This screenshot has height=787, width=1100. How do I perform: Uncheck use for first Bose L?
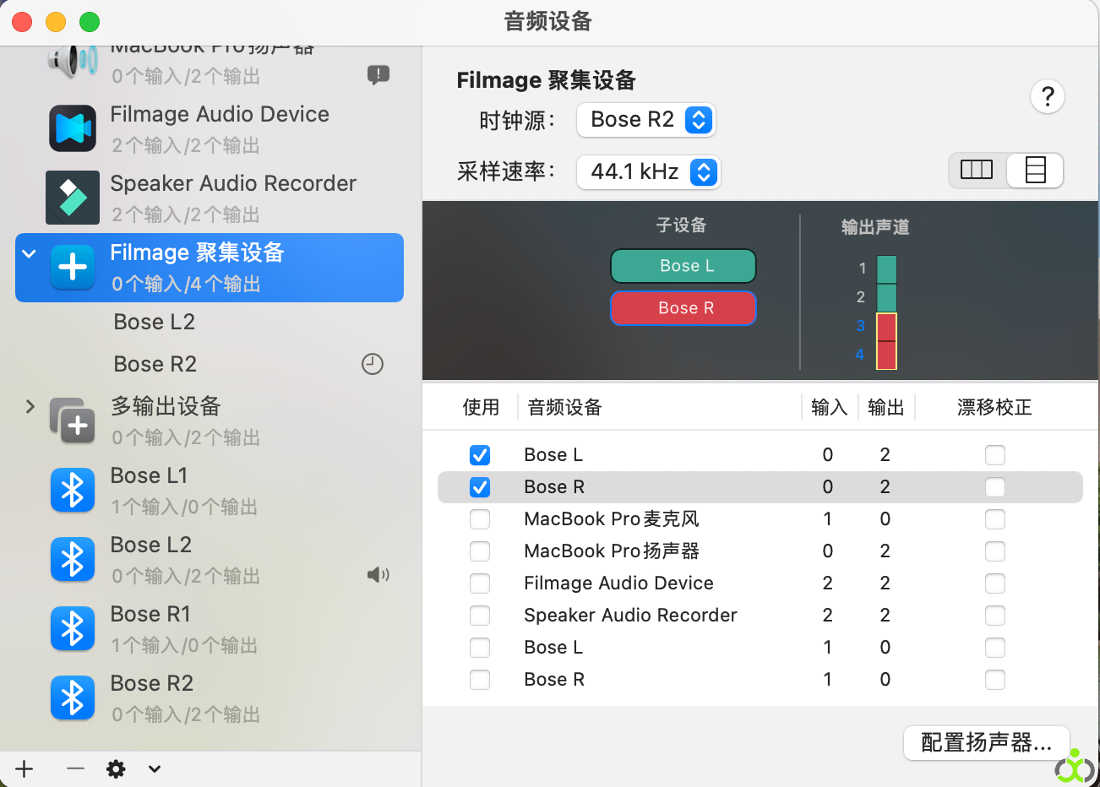[x=480, y=455]
